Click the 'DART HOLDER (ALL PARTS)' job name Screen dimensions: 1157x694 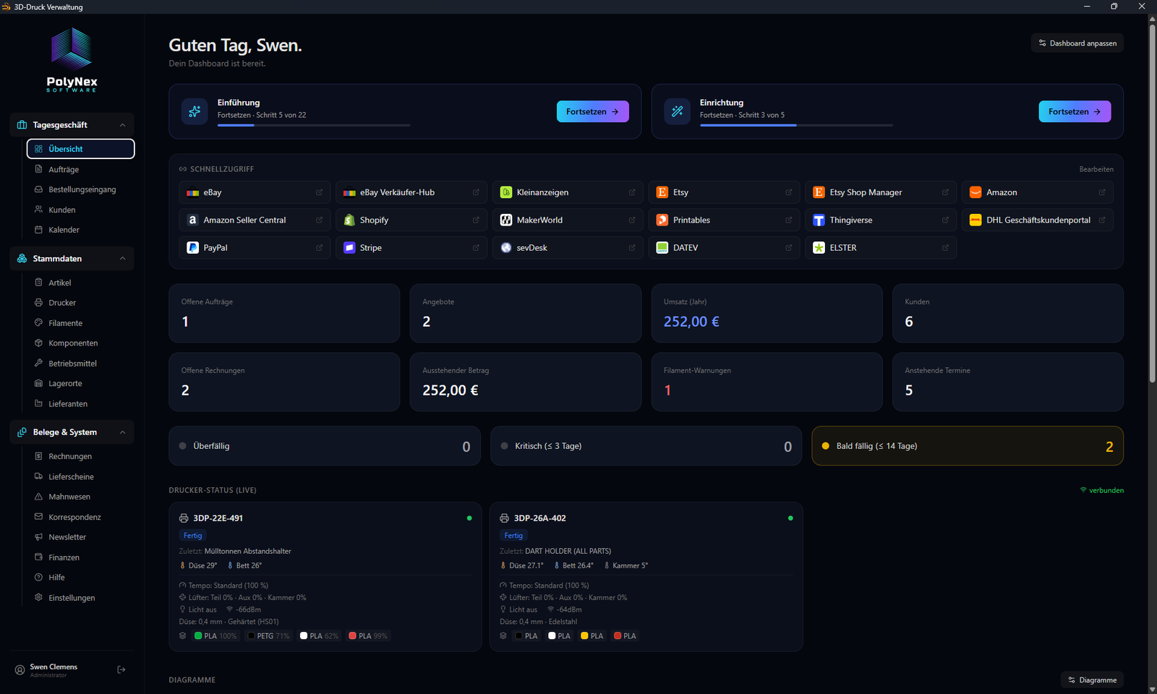[568, 552]
